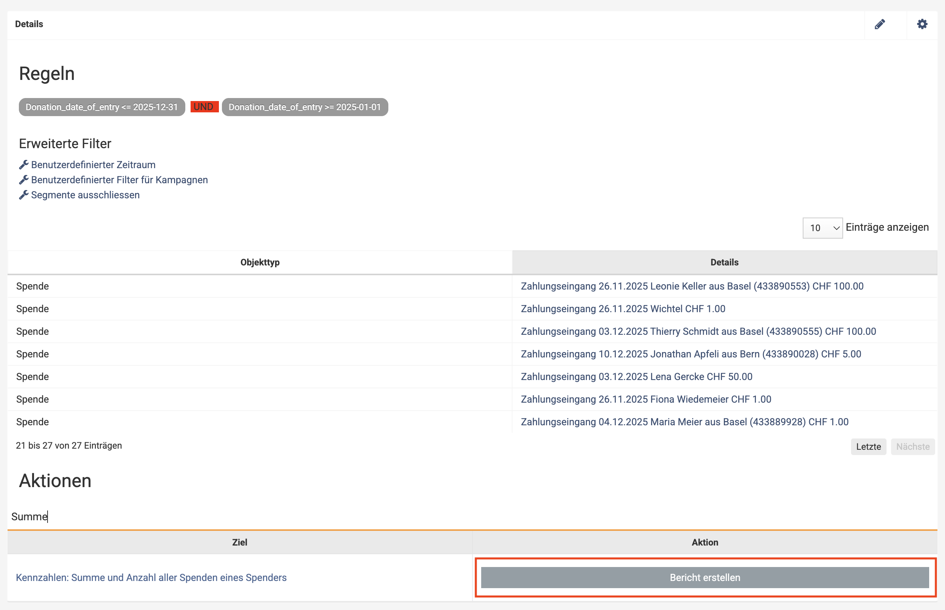The image size is (945, 610).
Task: Go to previous page with Letzte
Action: (868, 446)
